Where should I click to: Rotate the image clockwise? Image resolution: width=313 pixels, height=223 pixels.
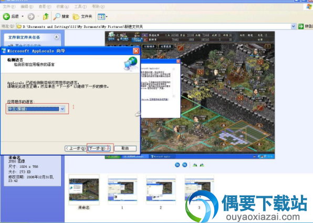pyautogui.click(x=195, y=165)
